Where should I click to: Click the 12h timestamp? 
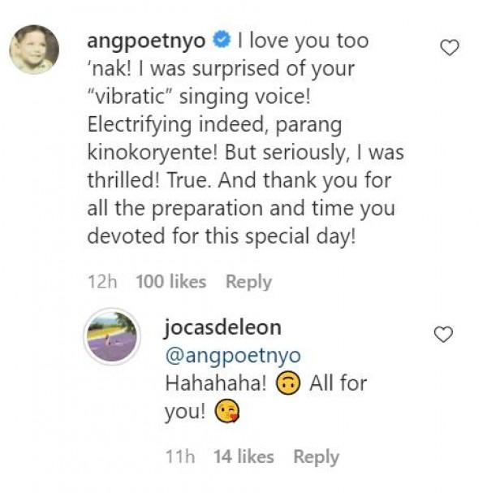tap(102, 282)
